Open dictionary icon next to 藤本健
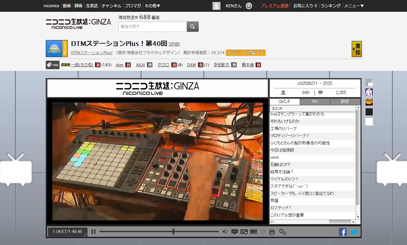Image resolution: width=407 pixels, height=245 pixels. 258,65
